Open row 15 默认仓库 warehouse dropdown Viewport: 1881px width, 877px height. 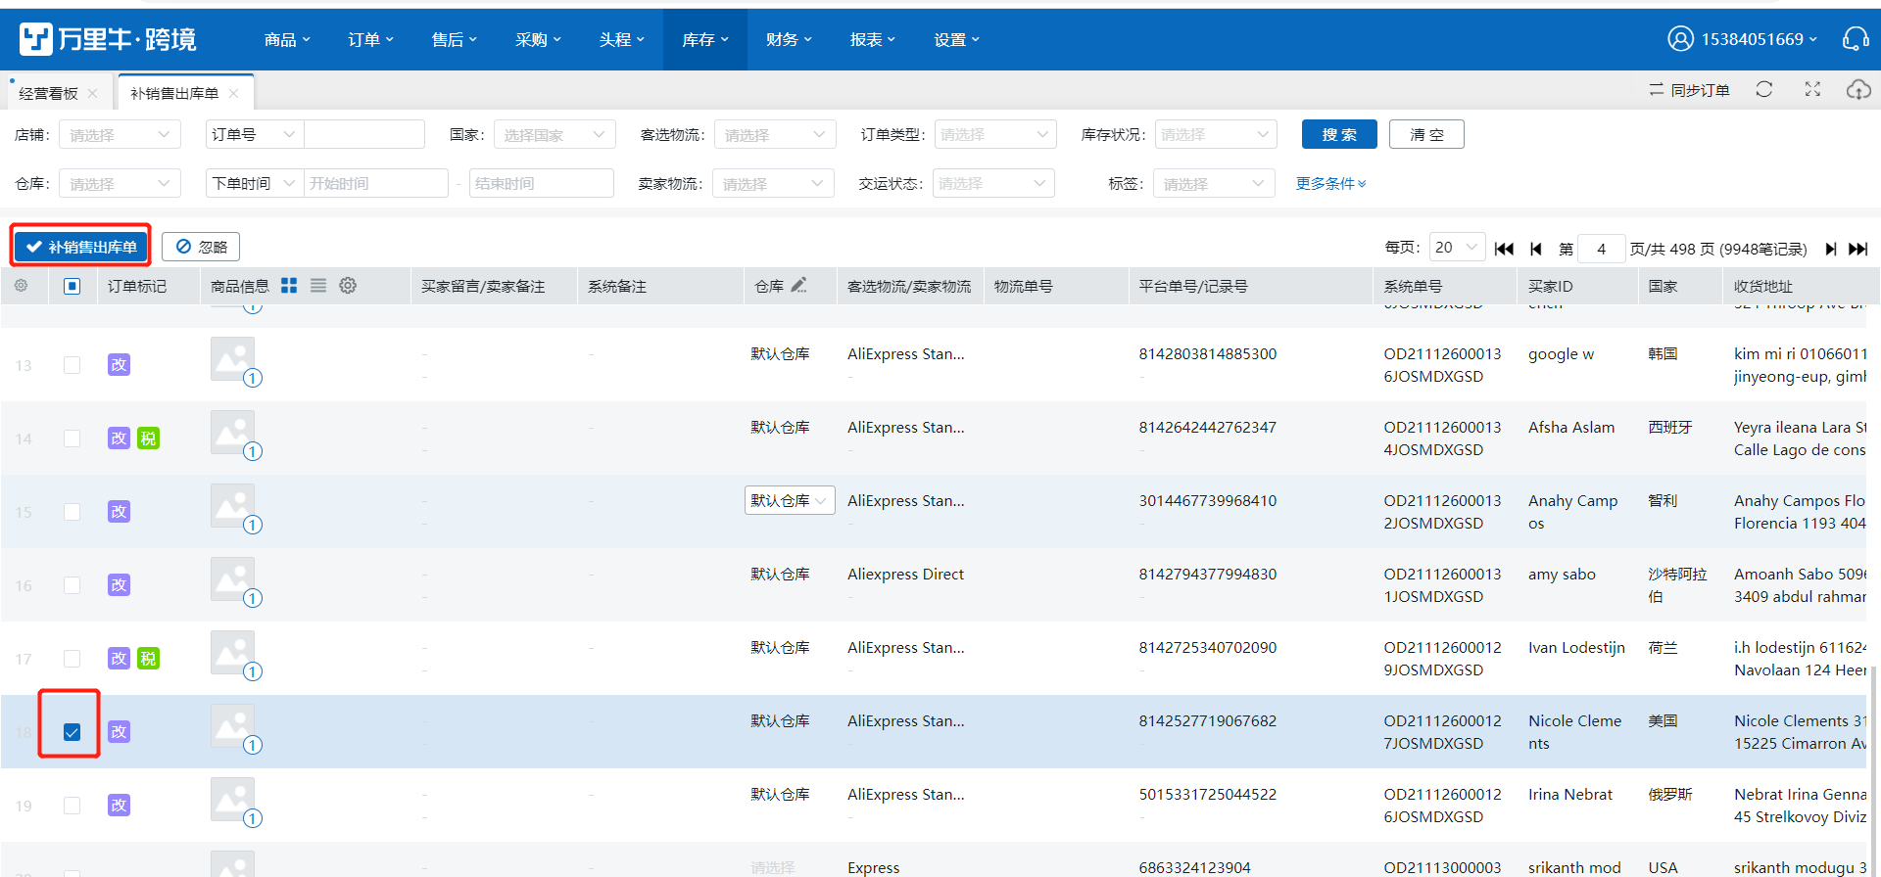coord(790,500)
